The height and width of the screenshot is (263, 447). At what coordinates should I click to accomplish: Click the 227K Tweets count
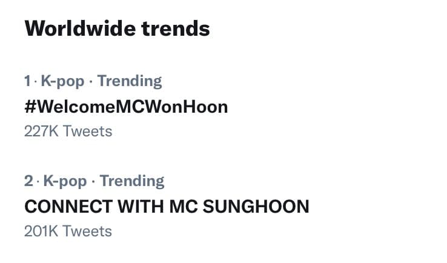68,130
